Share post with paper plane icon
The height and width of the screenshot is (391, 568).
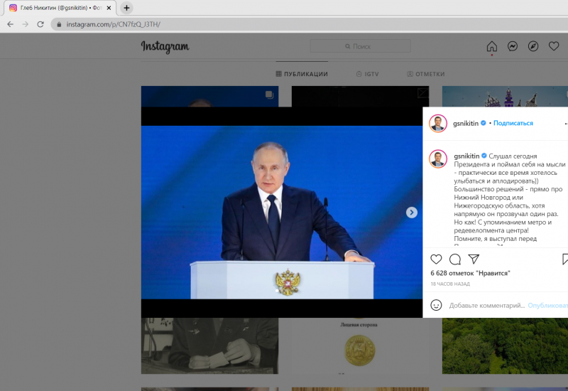[x=474, y=259]
